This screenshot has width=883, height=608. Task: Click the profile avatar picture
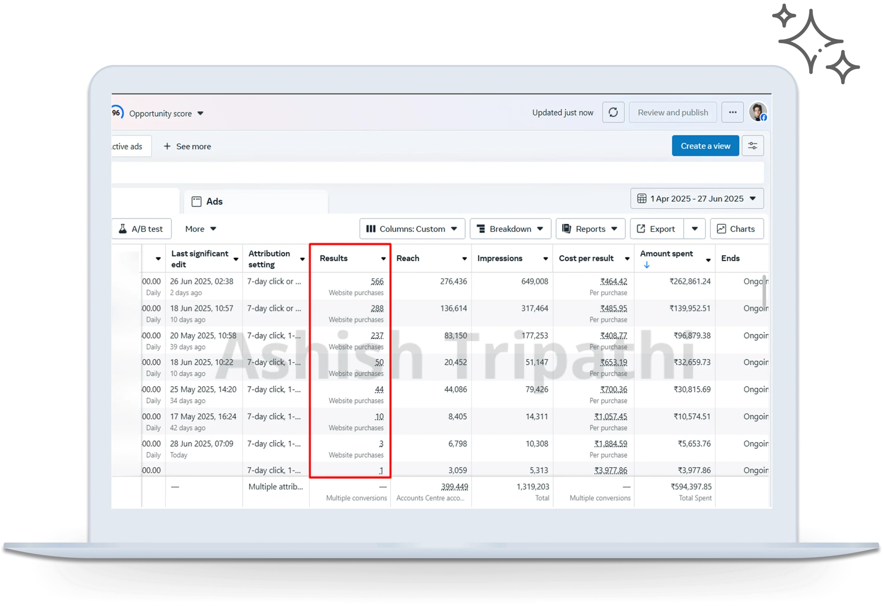pyautogui.click(x=757, y=112)
